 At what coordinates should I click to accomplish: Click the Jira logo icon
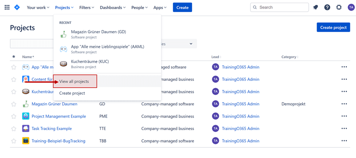(18, 8)
